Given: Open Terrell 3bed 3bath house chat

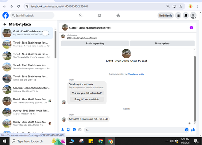Looking at the screenshot, I should pos(27,67).
